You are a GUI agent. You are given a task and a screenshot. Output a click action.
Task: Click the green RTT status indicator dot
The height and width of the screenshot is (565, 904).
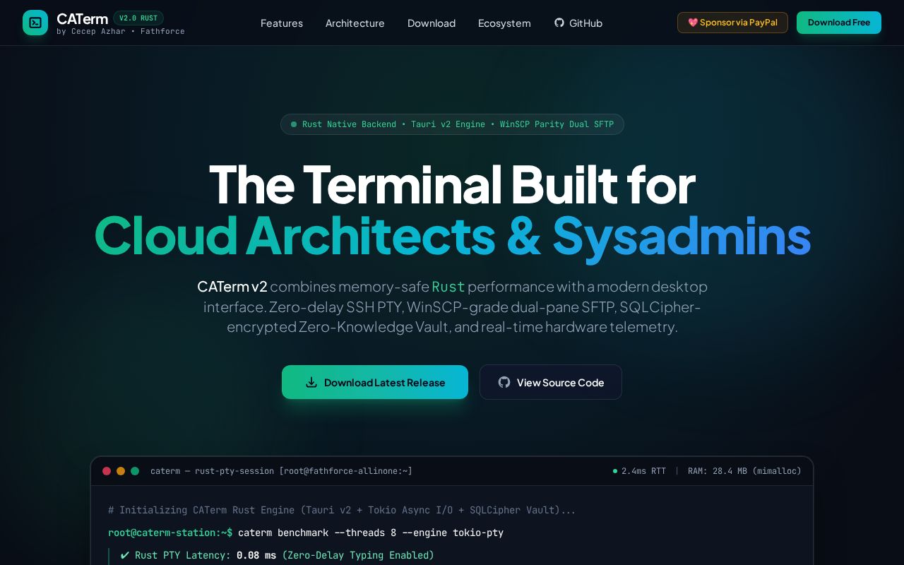point(615,471)
